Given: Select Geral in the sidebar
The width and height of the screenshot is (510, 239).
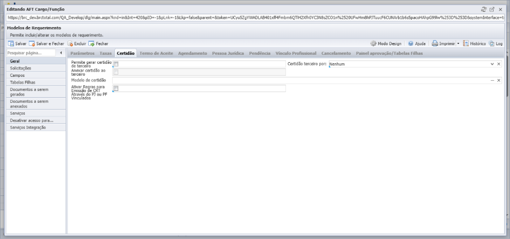Looking at the screenshot, I should pos(36,61).
